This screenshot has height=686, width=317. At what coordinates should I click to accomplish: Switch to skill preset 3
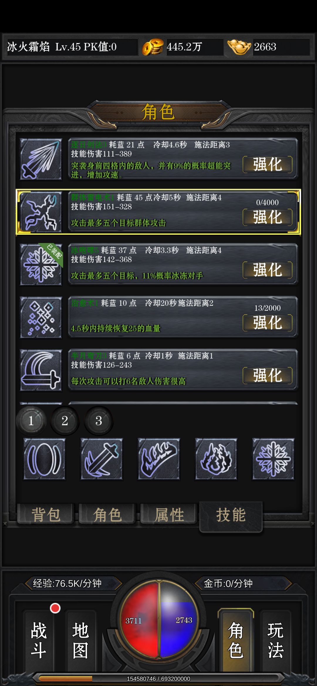(99, 421)
